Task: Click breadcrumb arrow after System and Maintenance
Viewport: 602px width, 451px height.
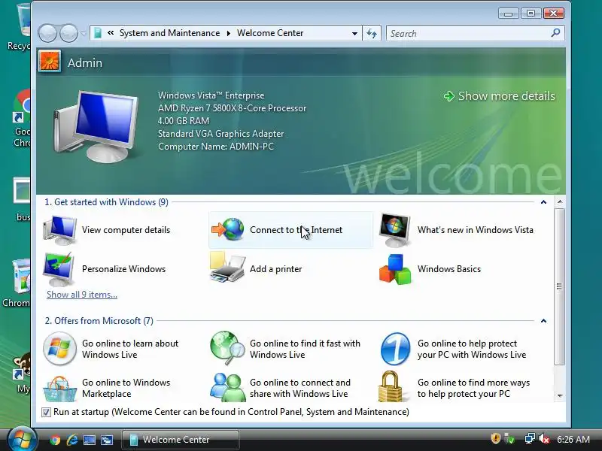Action: tap(229, 33)
